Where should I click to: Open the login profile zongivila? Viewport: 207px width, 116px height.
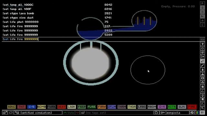[175, 113]
